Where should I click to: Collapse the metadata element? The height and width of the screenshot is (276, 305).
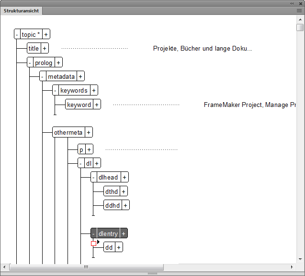43,76
